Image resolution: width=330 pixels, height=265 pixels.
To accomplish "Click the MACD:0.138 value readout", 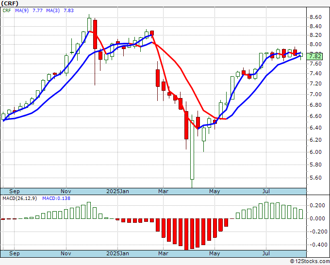I will 56,199.
